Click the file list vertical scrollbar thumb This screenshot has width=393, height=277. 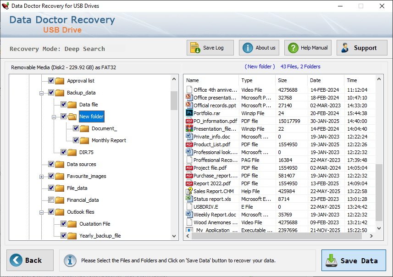(379, 193)
